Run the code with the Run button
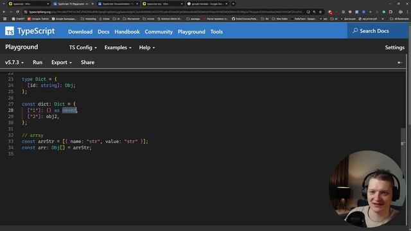This screenshot has height=231, width=411. pos(37,63)
